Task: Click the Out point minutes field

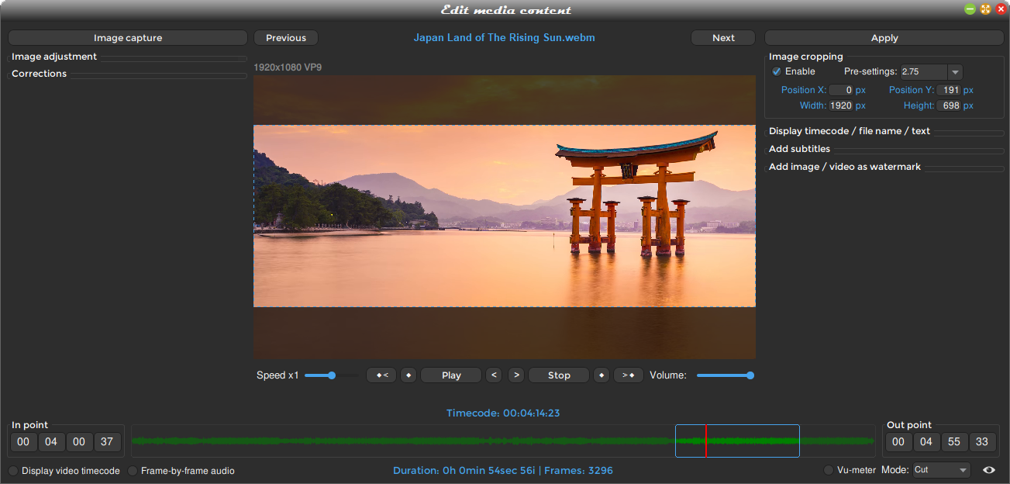Action: (926, 441)
